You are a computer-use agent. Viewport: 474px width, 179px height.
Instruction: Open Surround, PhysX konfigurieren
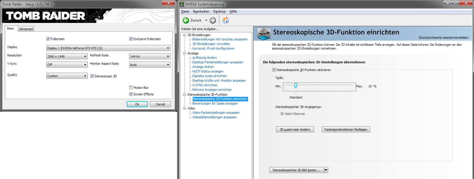point(213,48)
